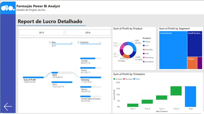
Task: Click the lightbulb icon beside Ano
Action: 50,42
